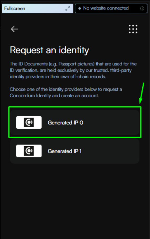Open the nine-dot grid menu

click(133, 29)
